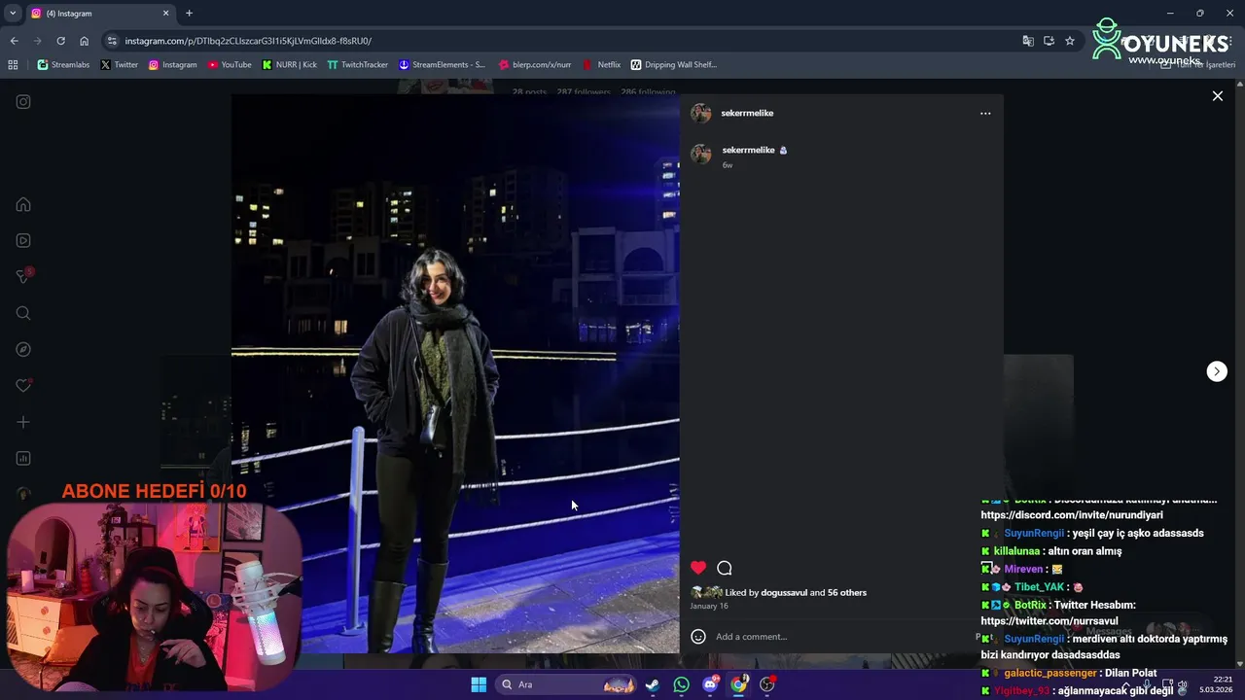Open sekerrmelike username in the caption
1245x700 pixels.
click(748, 150)
